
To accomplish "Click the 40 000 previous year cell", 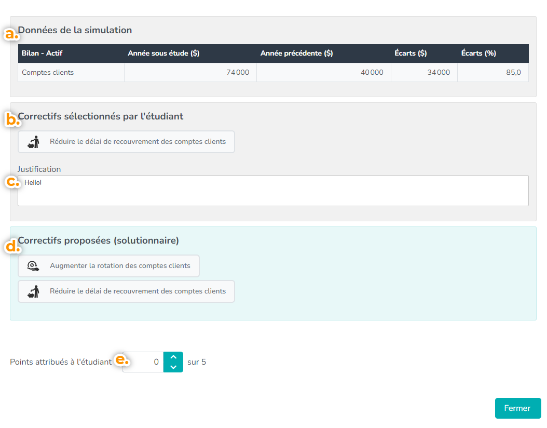I will coord(324,72).
